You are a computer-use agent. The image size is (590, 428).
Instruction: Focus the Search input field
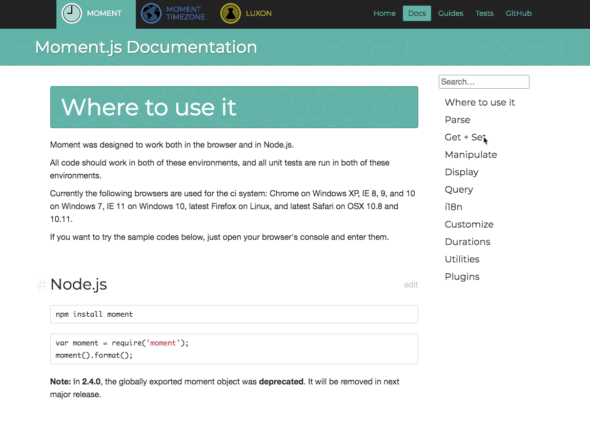[484, 81]
